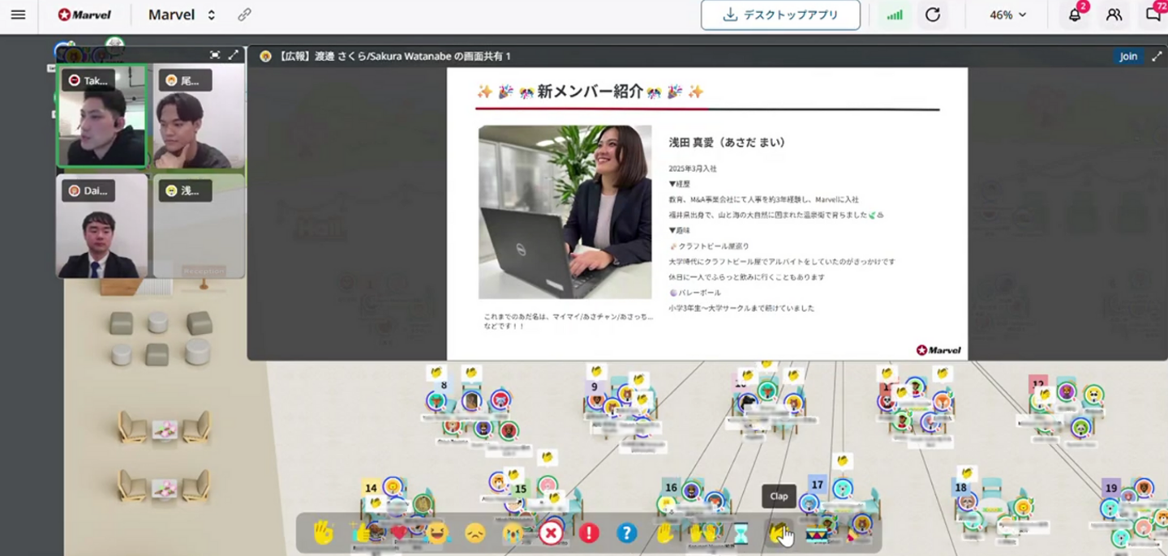Send the hourglass waiting reaction
This screenshot has width=1168, height=556.
741,532
